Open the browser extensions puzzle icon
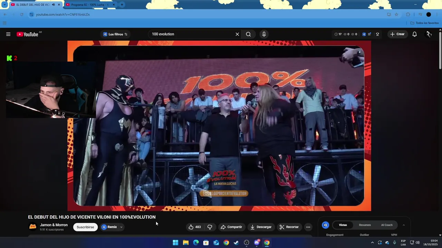Viewport: 442px width, 248px height. (408, 14)
